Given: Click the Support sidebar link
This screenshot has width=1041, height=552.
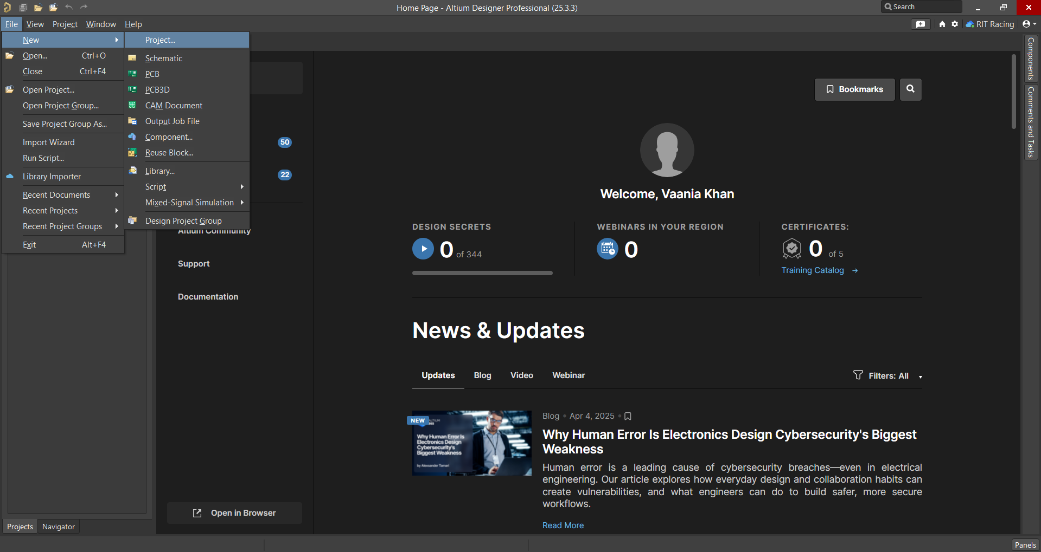Looking at the screenshot, I should (194, 264).
